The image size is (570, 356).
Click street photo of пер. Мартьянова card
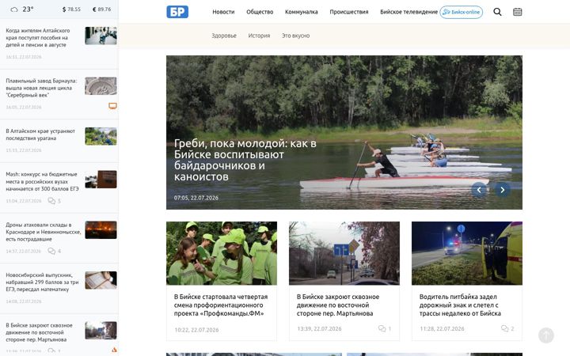(x=344, y=253)
